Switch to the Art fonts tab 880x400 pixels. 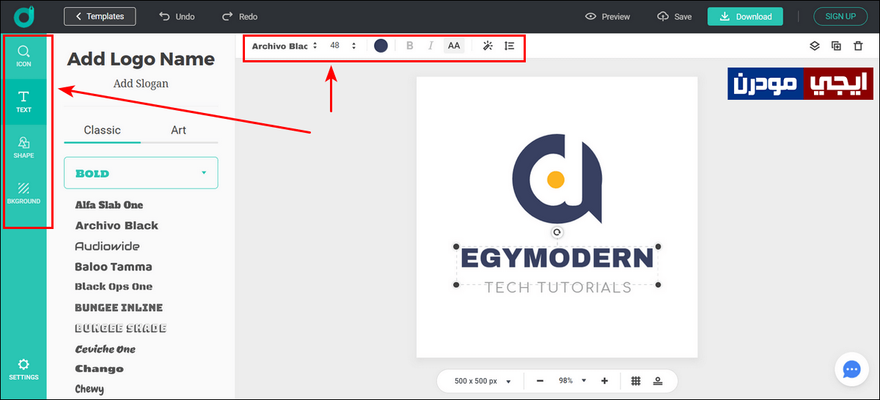[179, 130]
